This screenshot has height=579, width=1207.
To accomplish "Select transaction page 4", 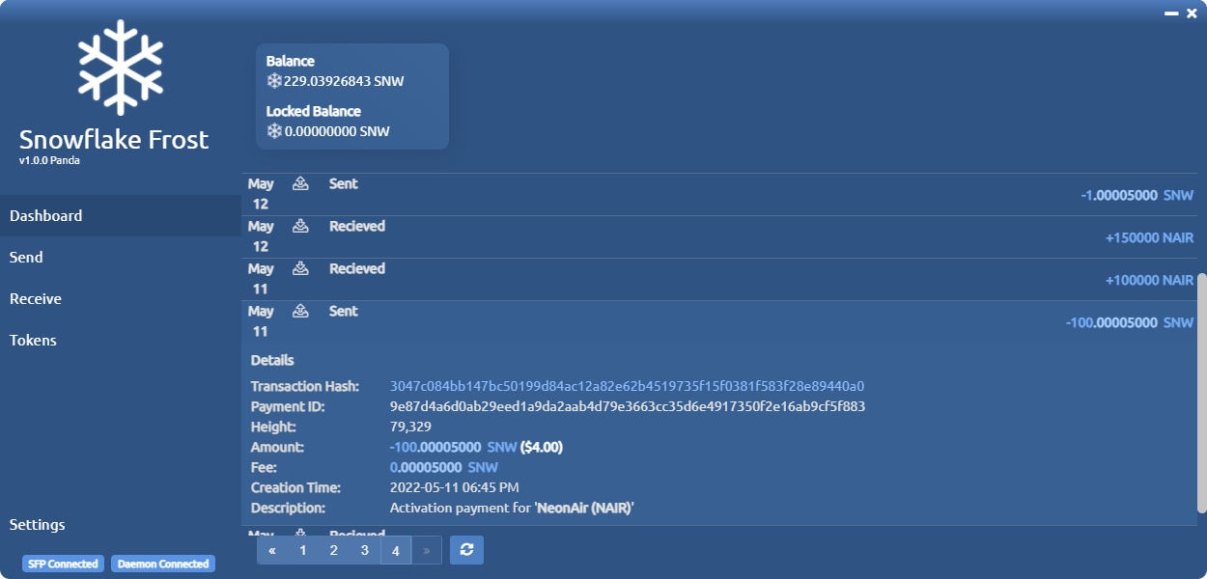I will point(396,550).
